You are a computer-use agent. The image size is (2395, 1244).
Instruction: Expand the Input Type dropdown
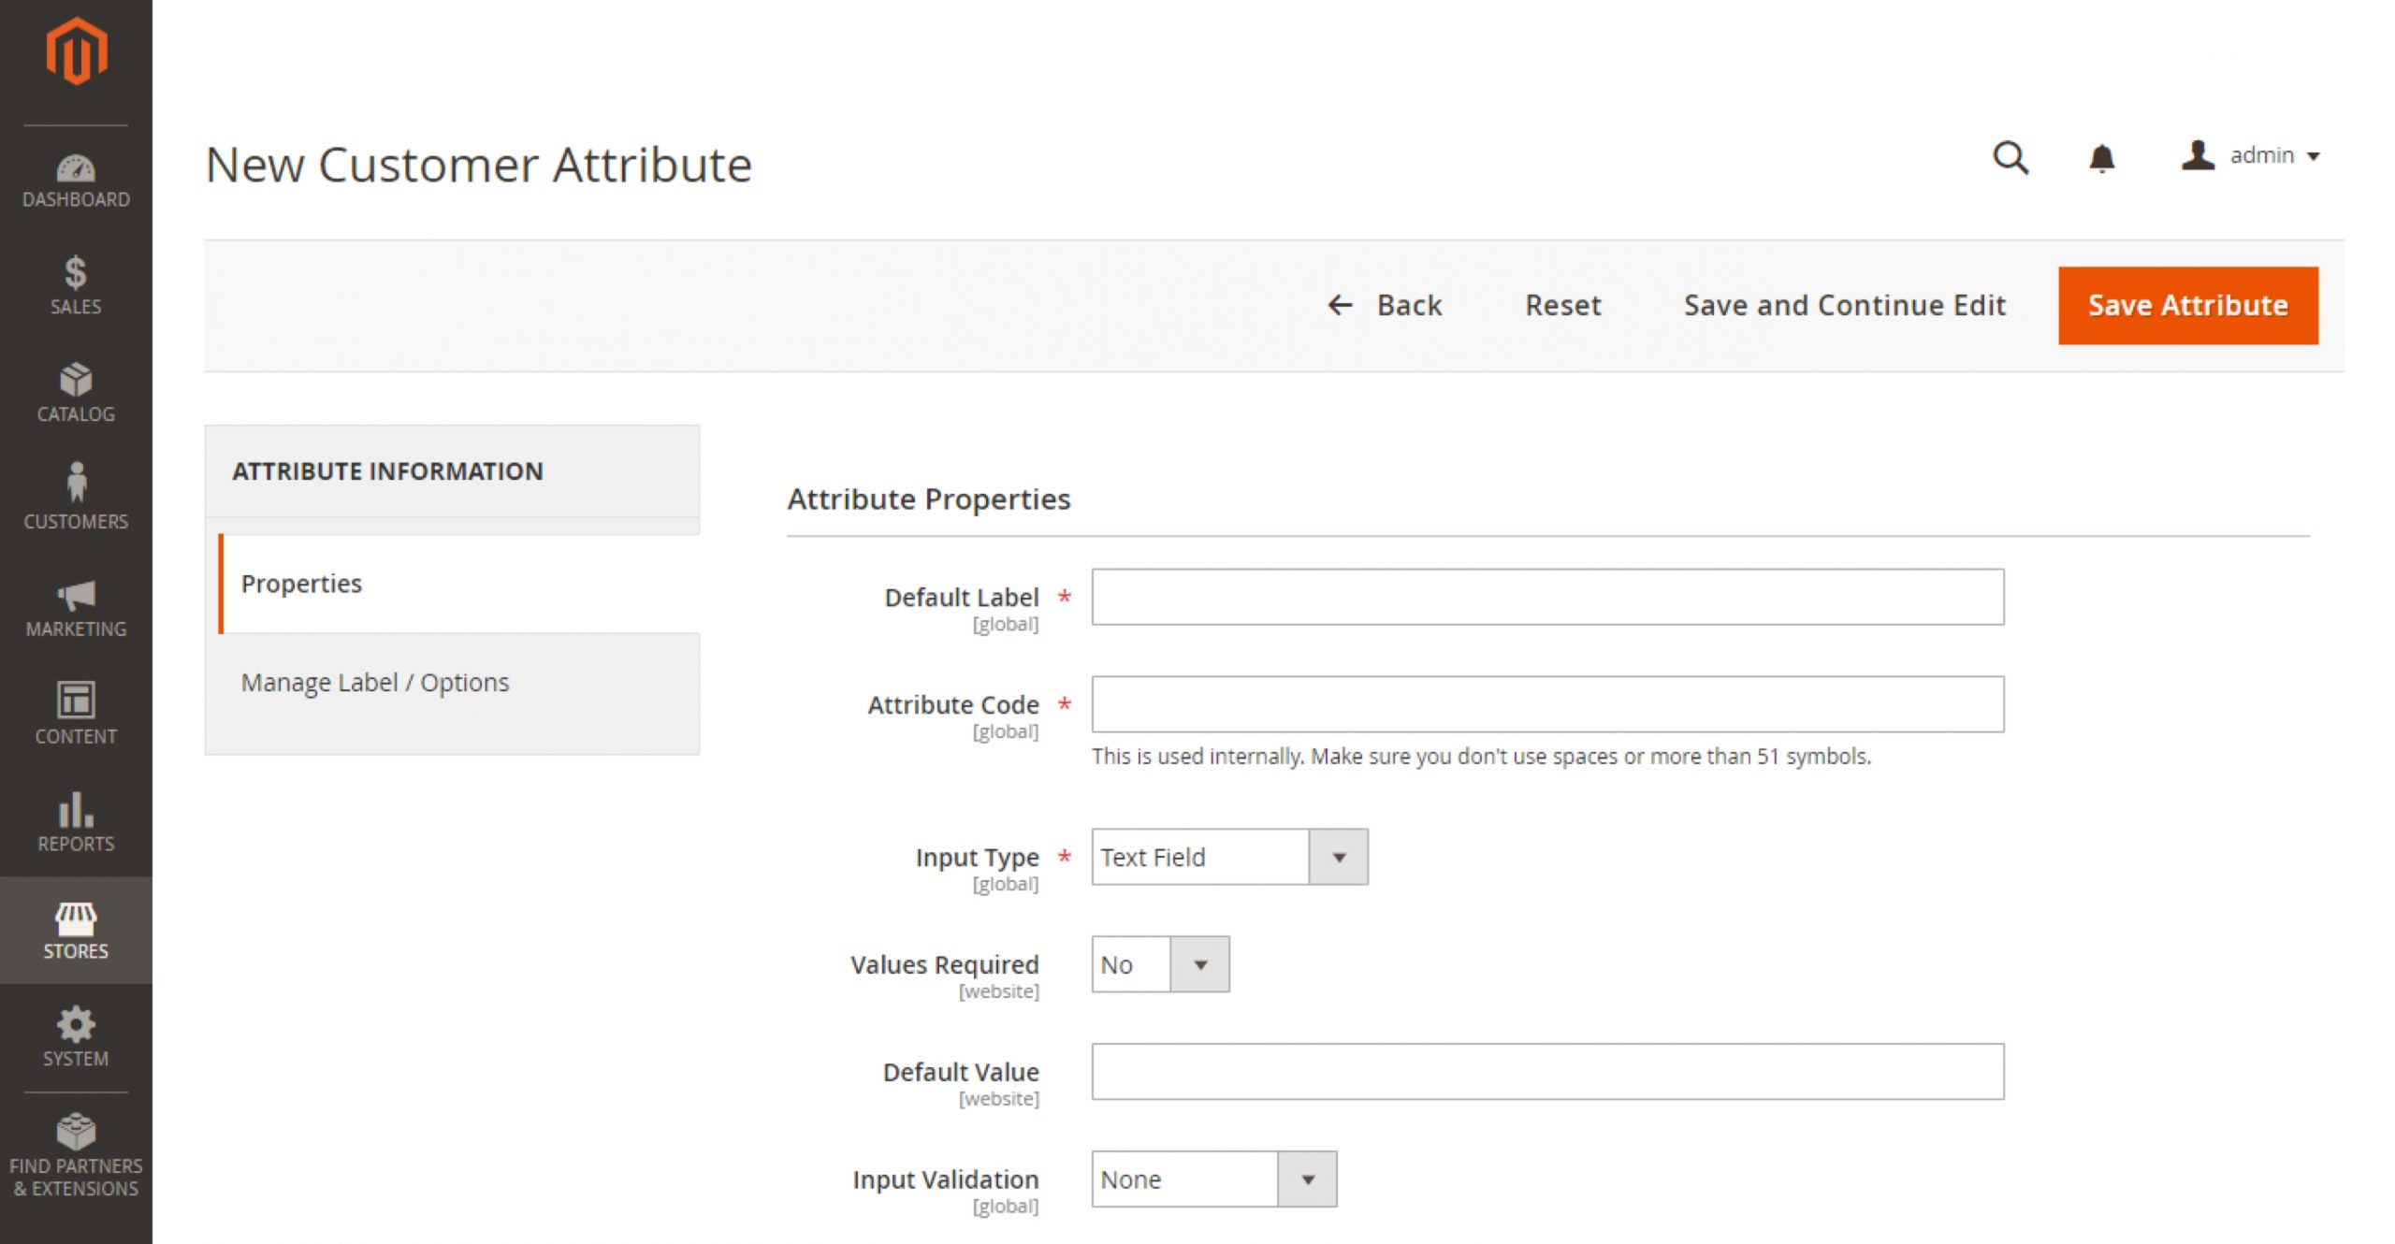tap(1339, 856)
